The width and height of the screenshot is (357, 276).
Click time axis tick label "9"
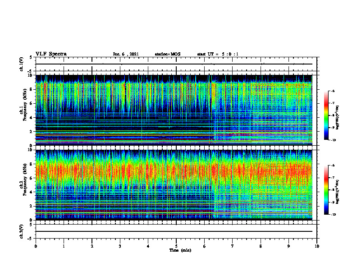[288, 246]
